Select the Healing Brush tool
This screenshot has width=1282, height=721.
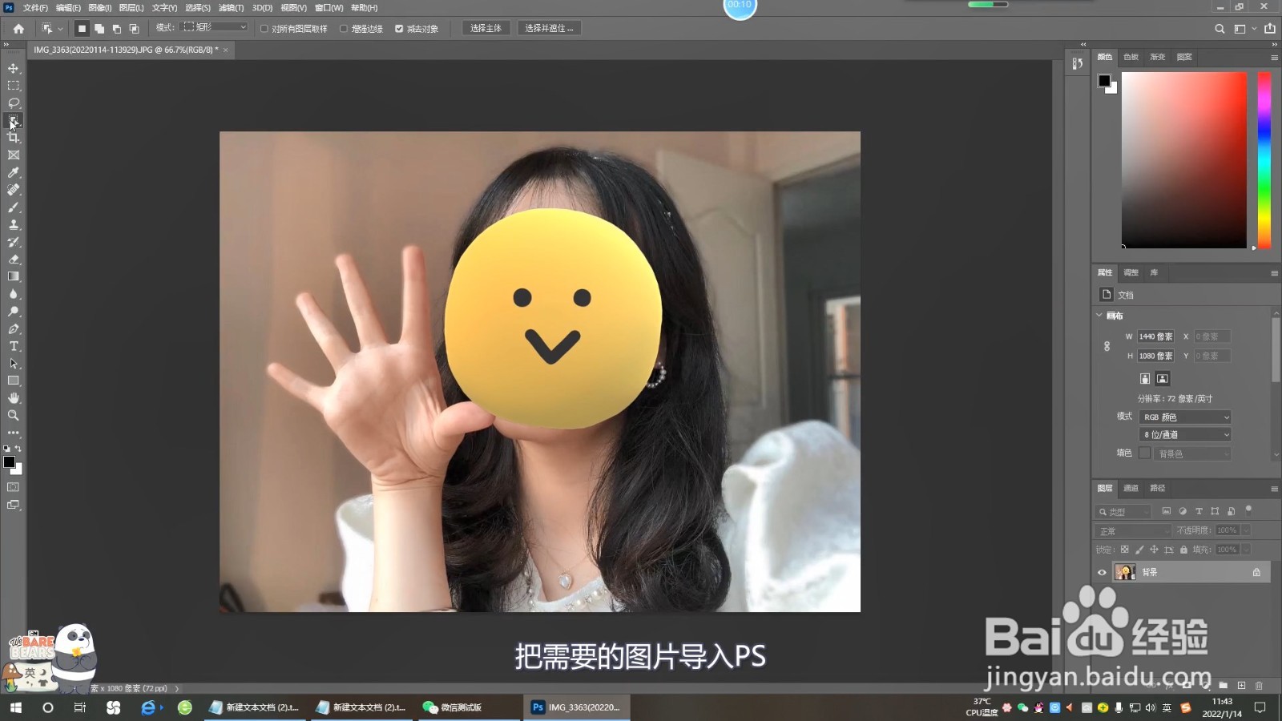pos(13,190)
